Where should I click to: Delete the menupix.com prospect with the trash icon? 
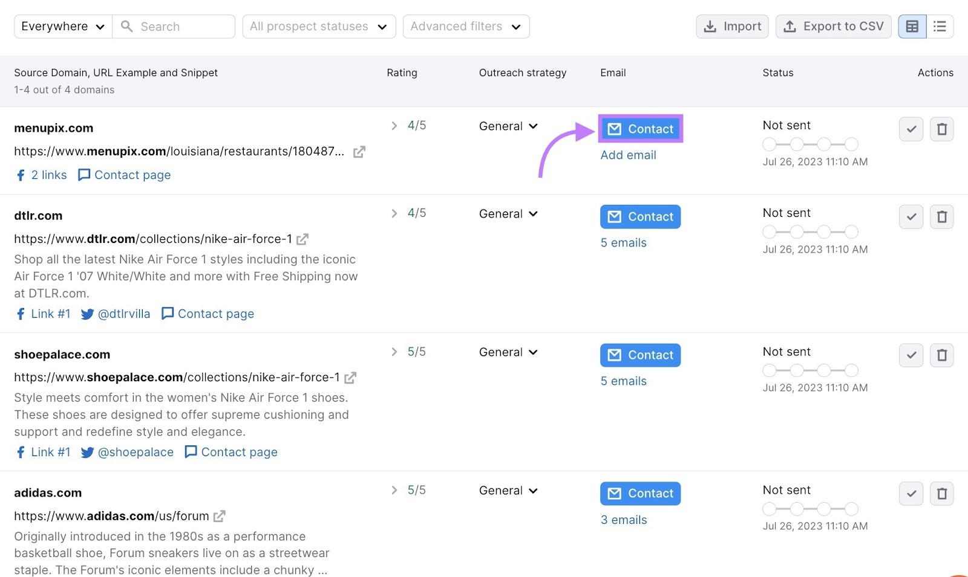point(942,129)
